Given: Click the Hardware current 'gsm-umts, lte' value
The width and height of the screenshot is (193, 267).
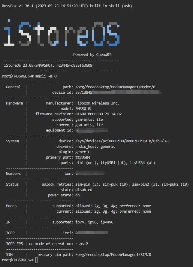Looking at the screenshot, I should pos(89,125).
